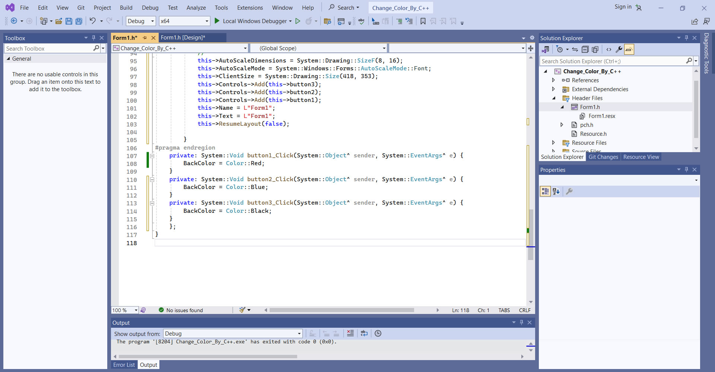Screen dimensions: 715x372
Task: Toggle Preview Selected Items in Solution Explorer
Action: pyautogui.click(x=629, y=49)
